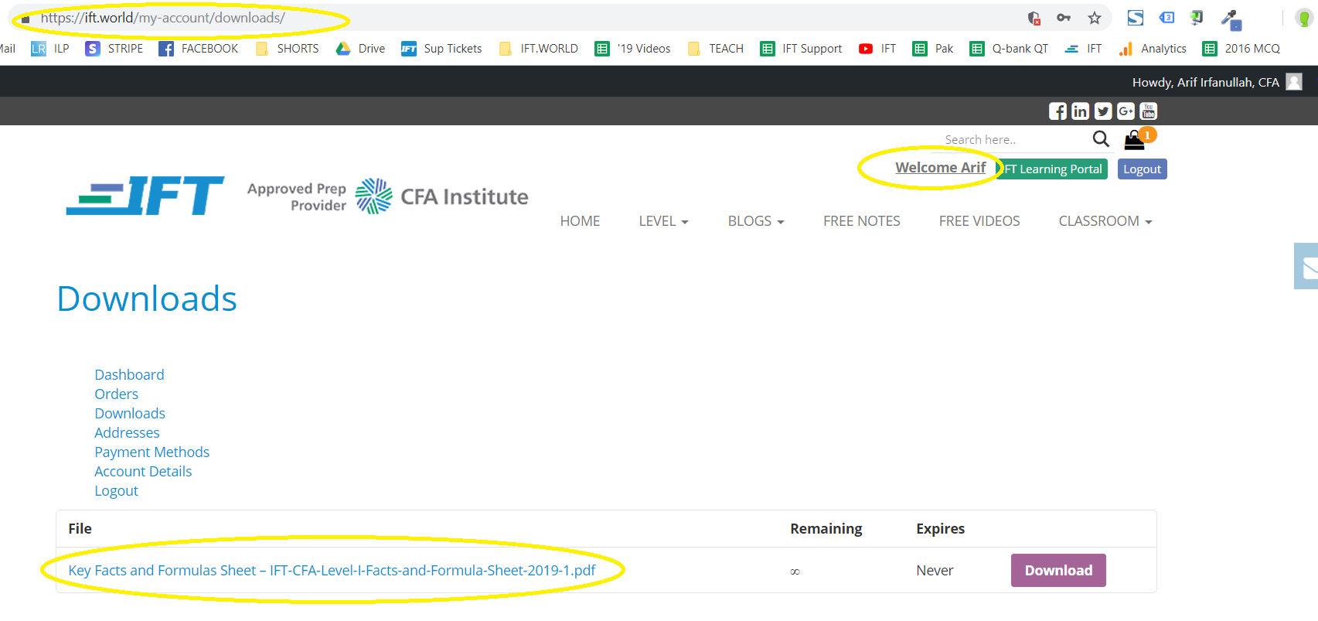Open Addresses in account menu

pyautogui.click(x=127, y=432)
